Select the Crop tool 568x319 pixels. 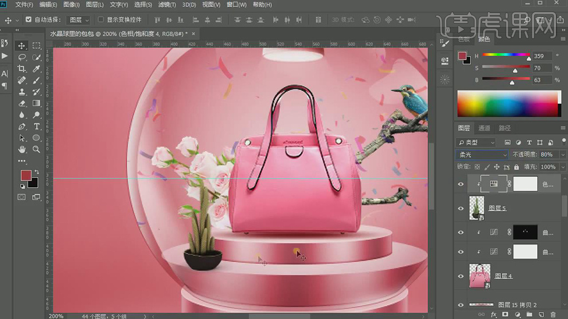click(x=22, y=69)
